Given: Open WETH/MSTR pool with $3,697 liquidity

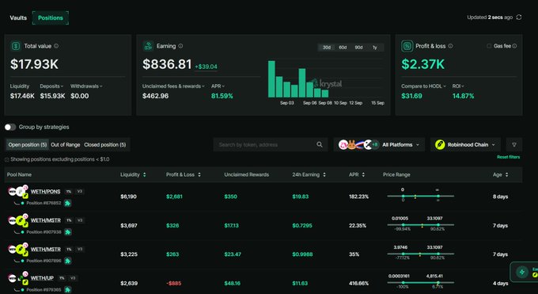Looking at the screenshot, I should (45, 220).
